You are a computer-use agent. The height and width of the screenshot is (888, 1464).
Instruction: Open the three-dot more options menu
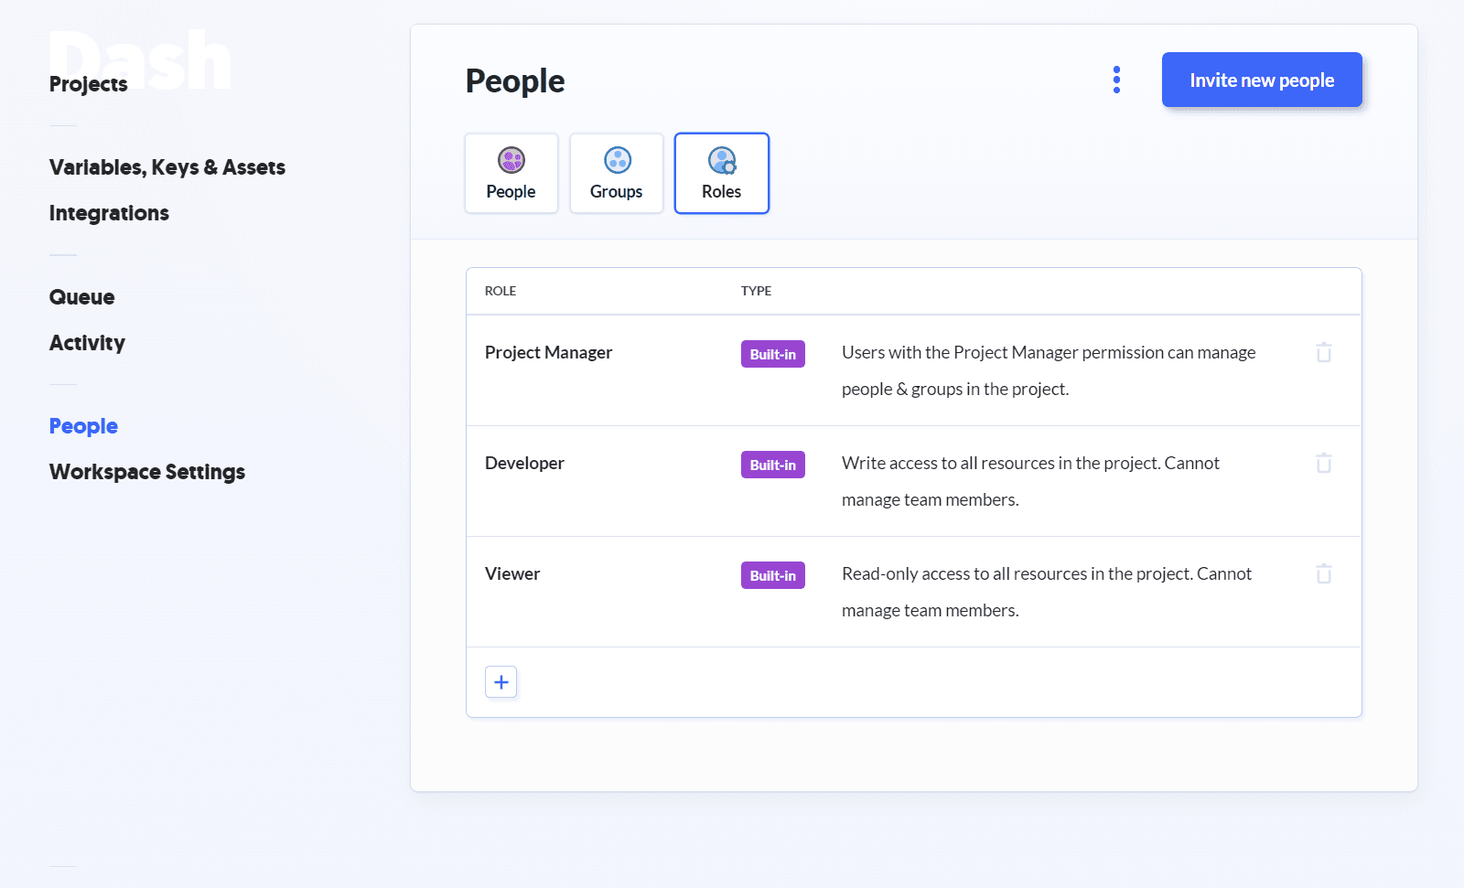pos(1116,80)
